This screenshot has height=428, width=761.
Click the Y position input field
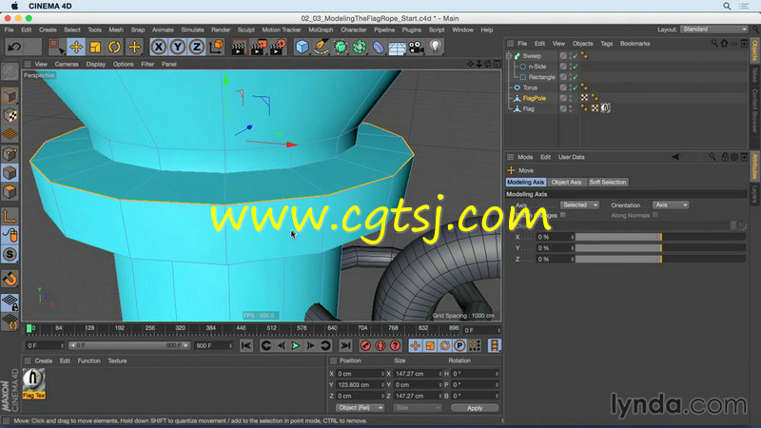[x=359, y=385]
